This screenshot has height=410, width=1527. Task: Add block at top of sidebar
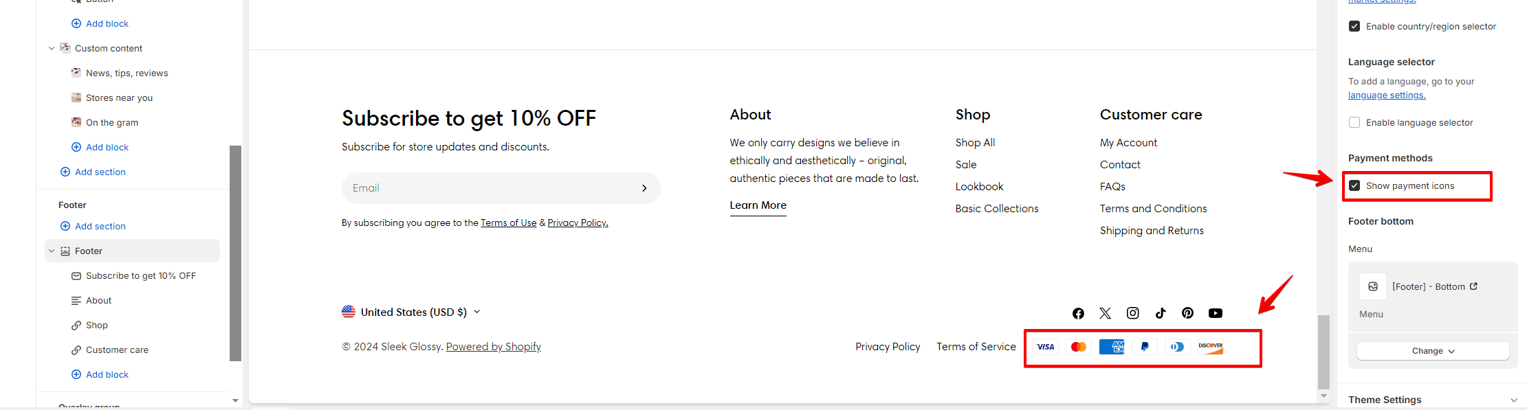(100, 23)
